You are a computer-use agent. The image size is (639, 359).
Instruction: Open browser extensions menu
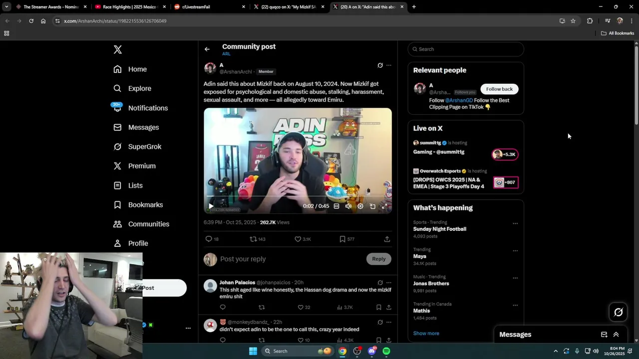point(590,21)
